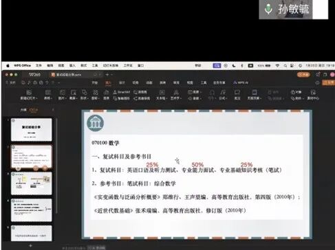The height and width of the screenshot is (250, 335).
Task: Open the Slide Show (放映) ribbon tab
Action: (x=163, y=82)
